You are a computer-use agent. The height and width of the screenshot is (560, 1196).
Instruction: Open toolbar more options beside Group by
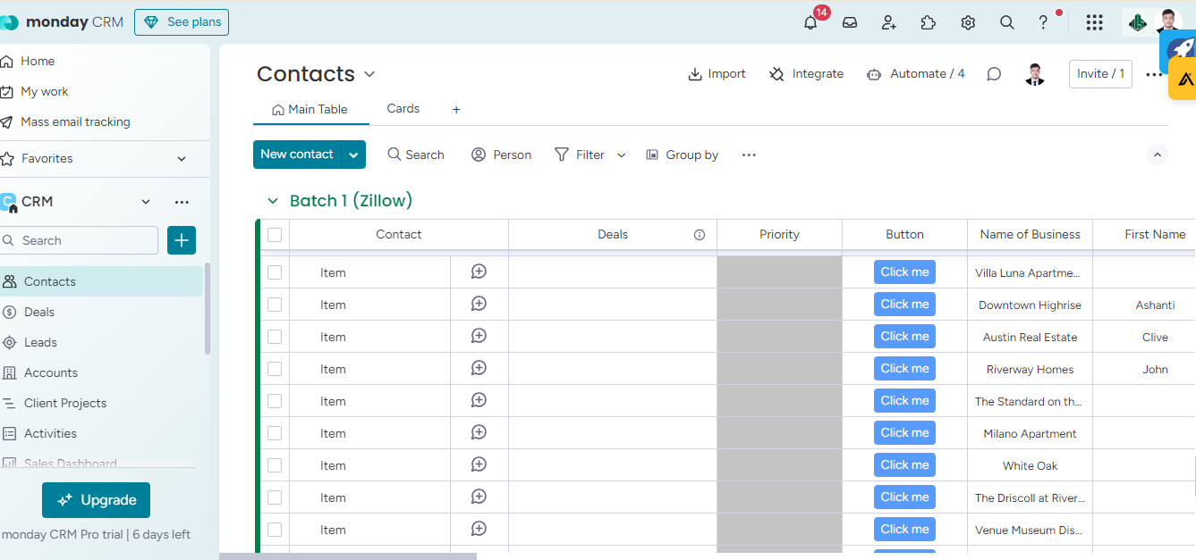749,155
